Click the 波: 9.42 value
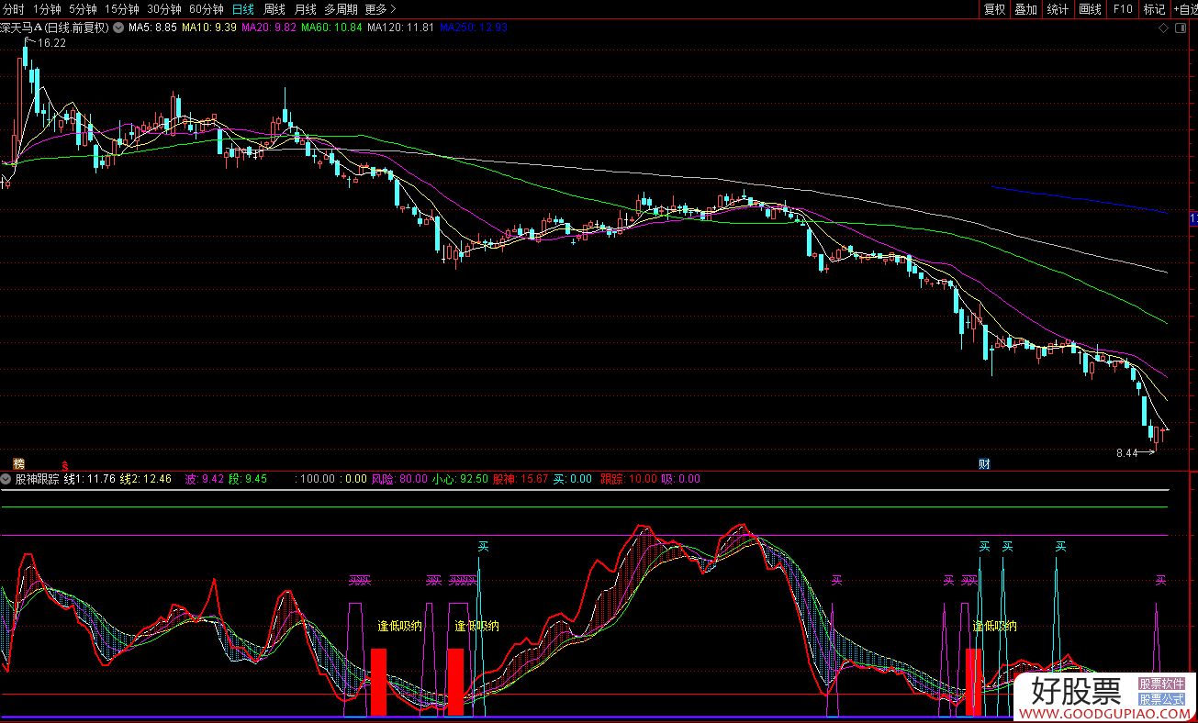The height and width of the screenshot is (723, 1198). tap(205, 478)
